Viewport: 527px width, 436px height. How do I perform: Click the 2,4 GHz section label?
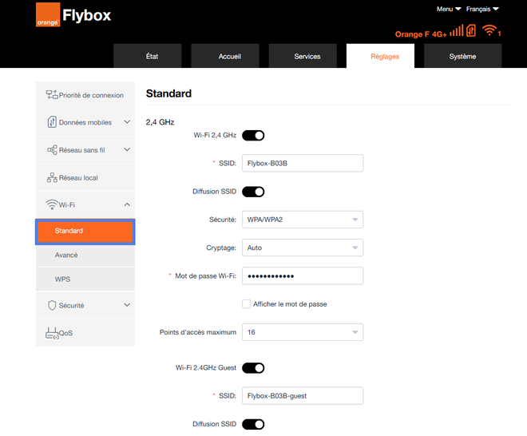click(x=160, y=122)
